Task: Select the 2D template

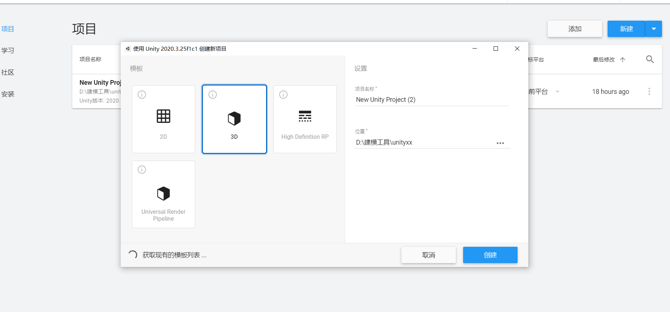Action: (x=163, y=119)
